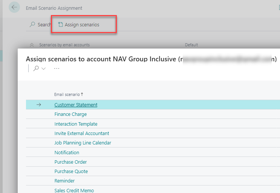
Task: Click the back arrow button
Action: click(x=14, y=8)
